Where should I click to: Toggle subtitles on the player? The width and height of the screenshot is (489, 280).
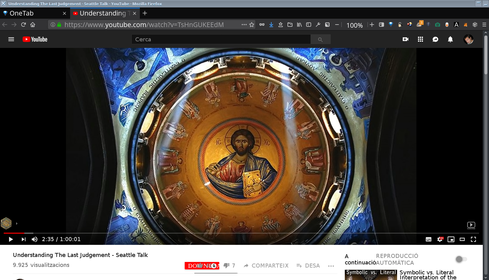point(429,239)
